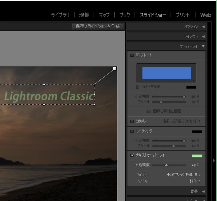217x201 pixels.
Task: Adjust the ID plate スケール slider
Action: 161,102
